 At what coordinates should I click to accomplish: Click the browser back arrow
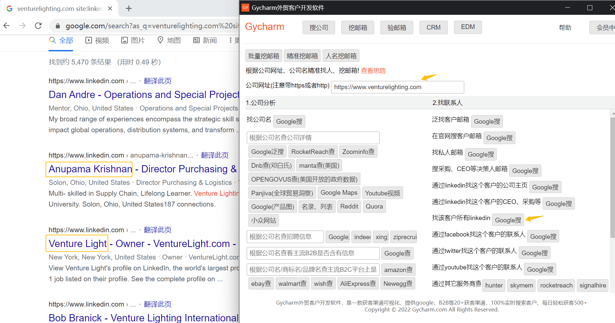click(7, 26)
